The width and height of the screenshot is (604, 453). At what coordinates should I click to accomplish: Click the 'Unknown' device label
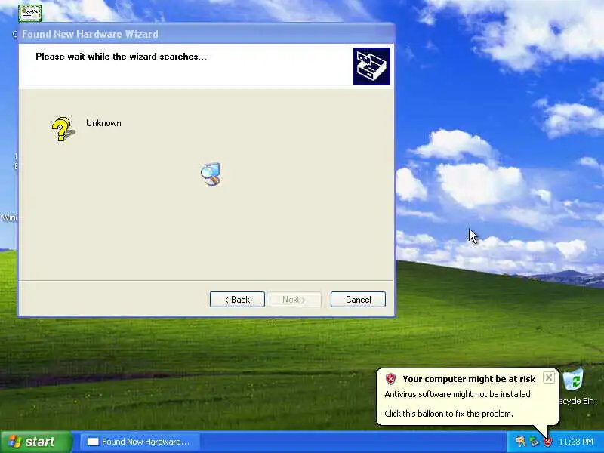coord(103,123)
